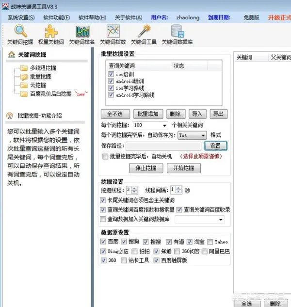Uncheck the ios培训 keyword row
The height and width of the screenshot is (307, 291).
(x=111, y=74)
